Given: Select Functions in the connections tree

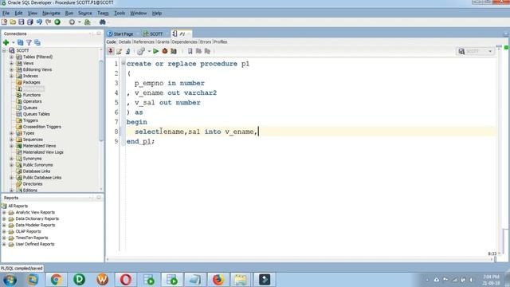Looking at the screenshot, I should (x=32, y=95).
